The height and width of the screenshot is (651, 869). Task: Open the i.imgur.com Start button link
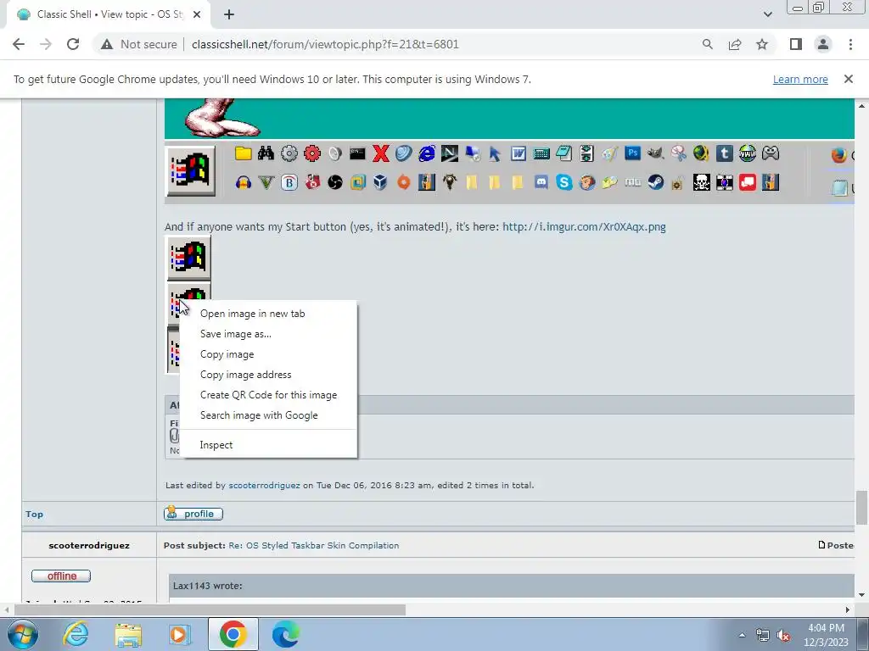tap(584, 227)
